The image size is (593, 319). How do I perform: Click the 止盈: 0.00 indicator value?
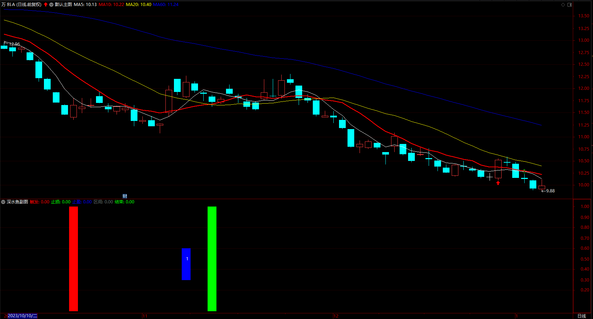click(x=82, y=202)
